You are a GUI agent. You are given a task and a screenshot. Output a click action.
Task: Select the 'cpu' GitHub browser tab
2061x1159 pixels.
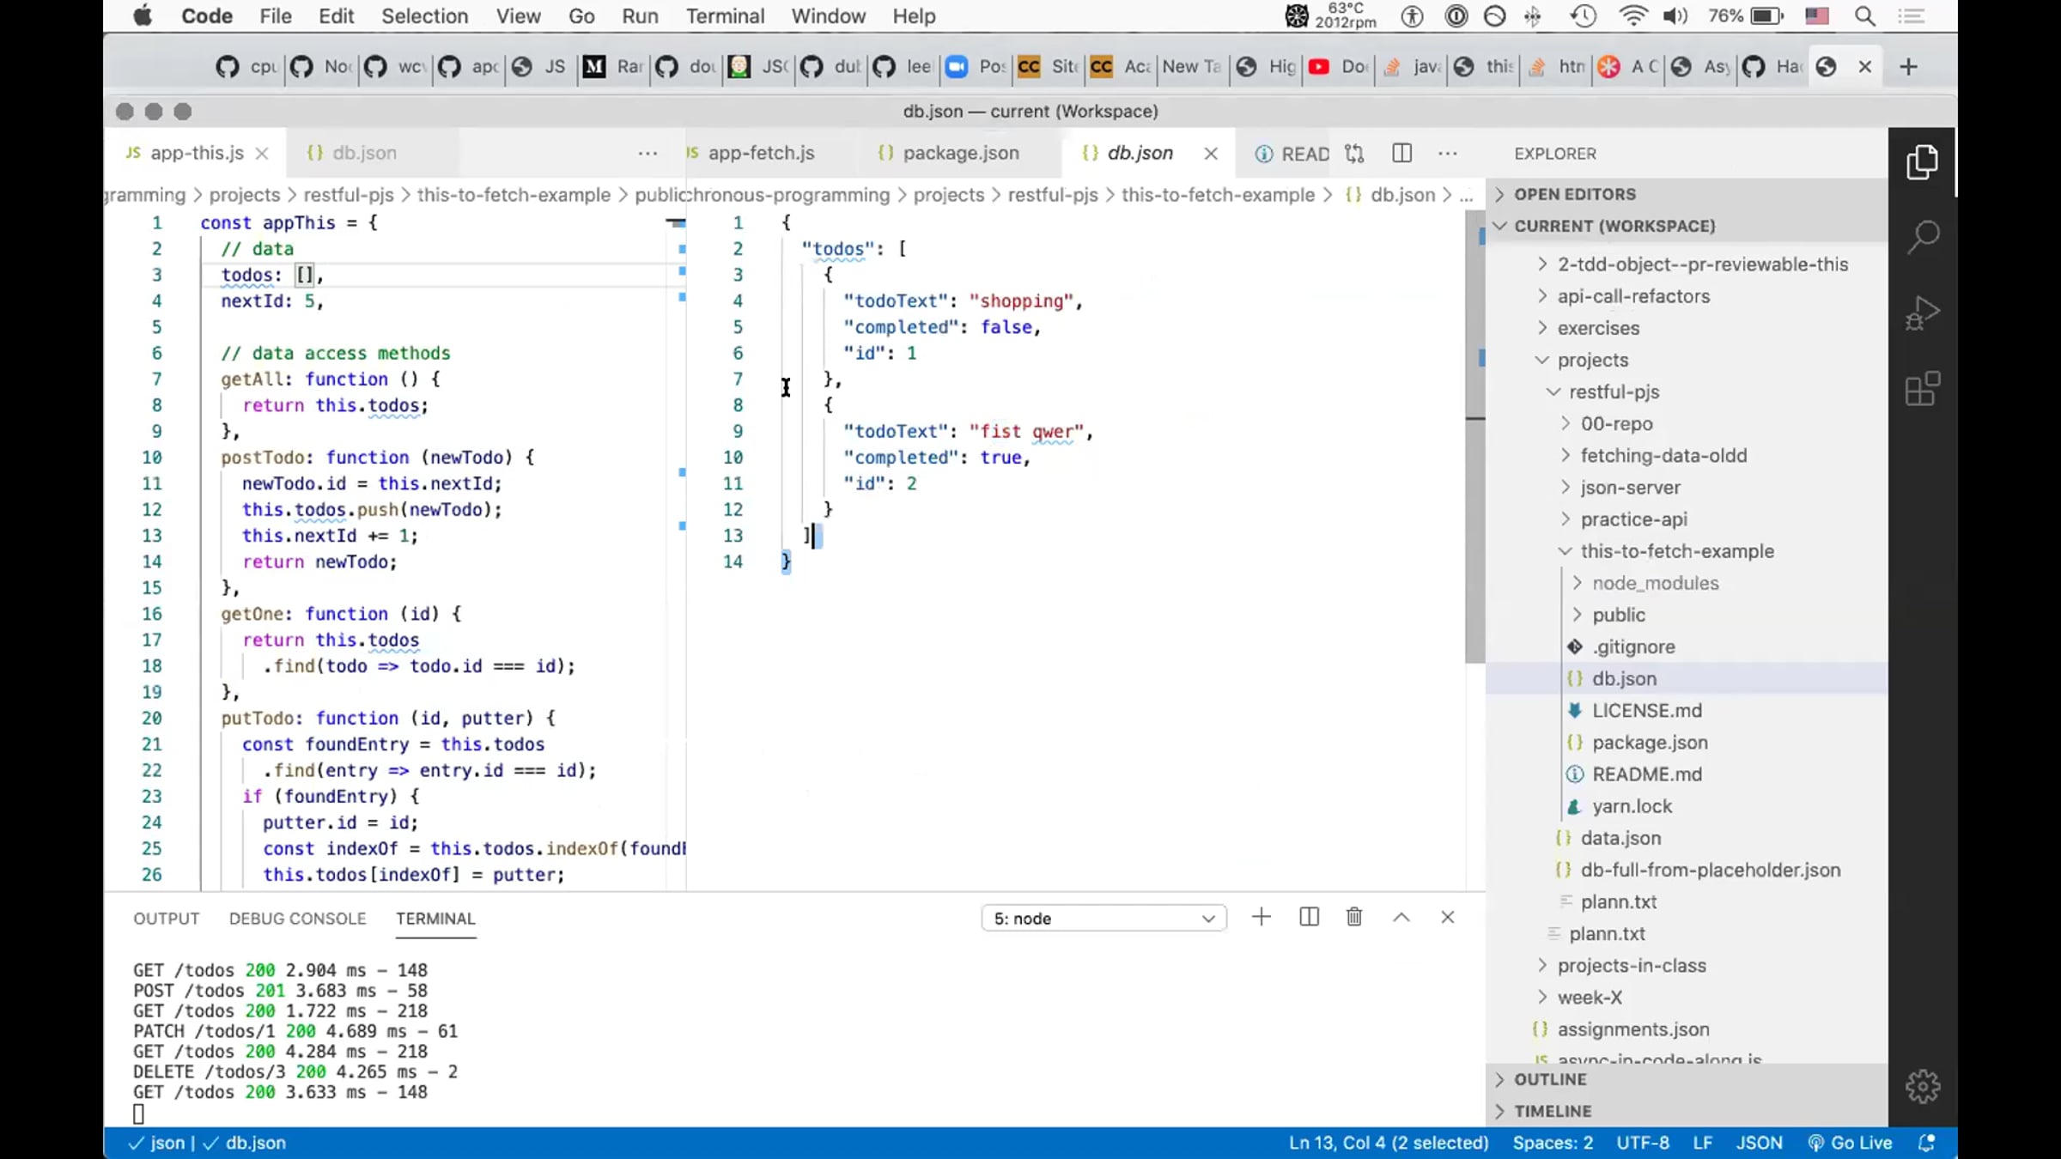pyautogui.click(x=247, y=67)
